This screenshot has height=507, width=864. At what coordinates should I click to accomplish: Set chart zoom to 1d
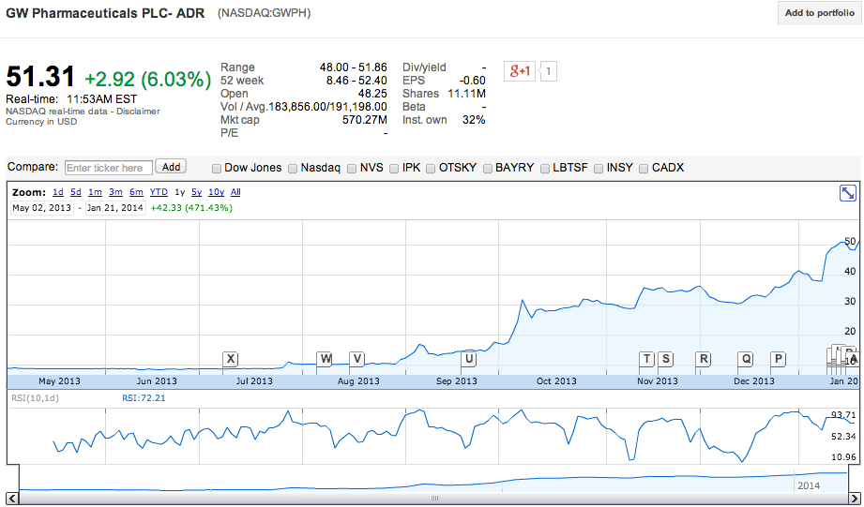58,192
